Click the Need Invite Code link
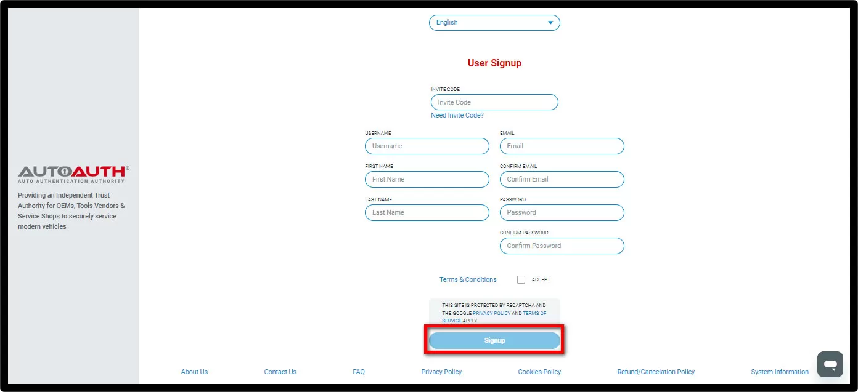This screenshot has height=392, width=858. [x=457, y=115]
